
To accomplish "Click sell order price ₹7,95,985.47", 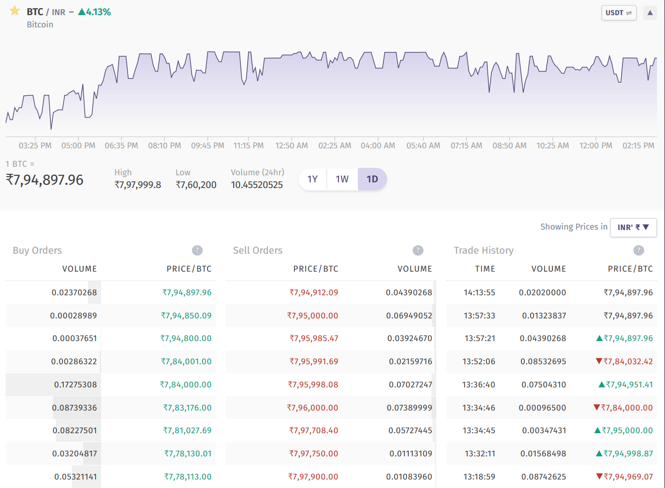I will [314, 338].
